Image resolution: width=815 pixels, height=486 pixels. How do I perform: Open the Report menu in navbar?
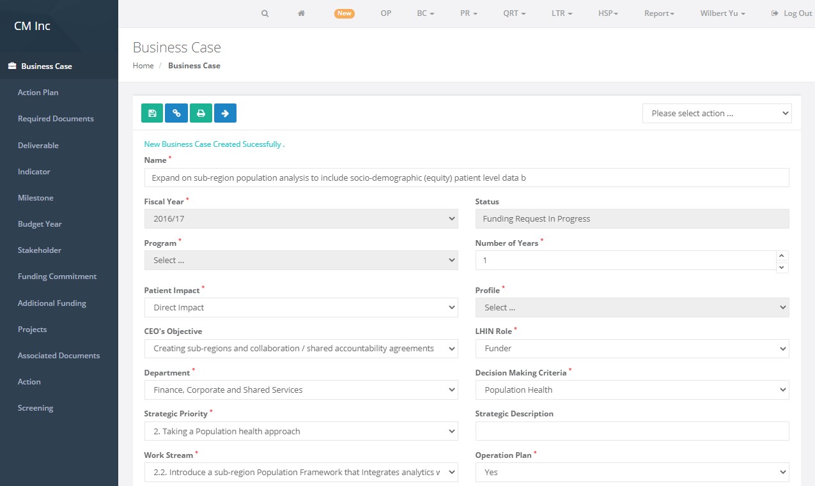point(659,13)
